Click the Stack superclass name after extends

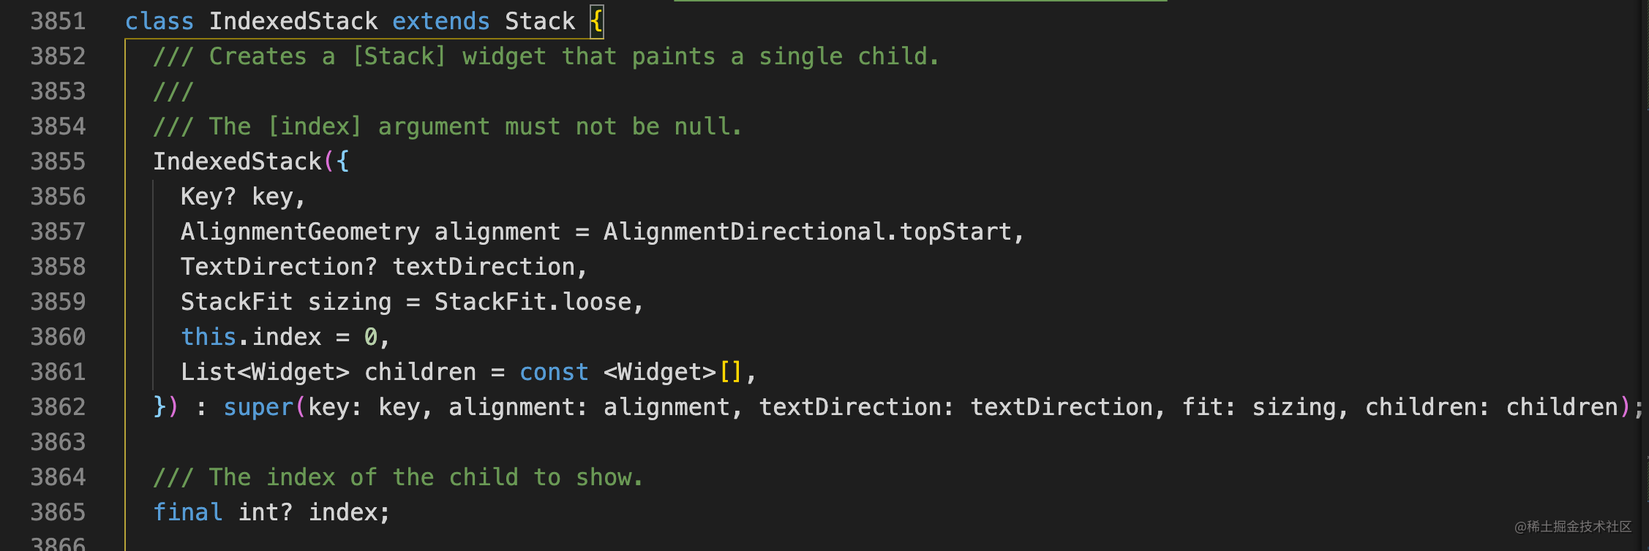[540, 21]
